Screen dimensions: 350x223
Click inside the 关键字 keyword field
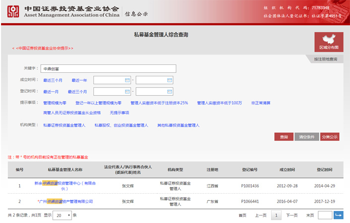[x=108, y=68]
